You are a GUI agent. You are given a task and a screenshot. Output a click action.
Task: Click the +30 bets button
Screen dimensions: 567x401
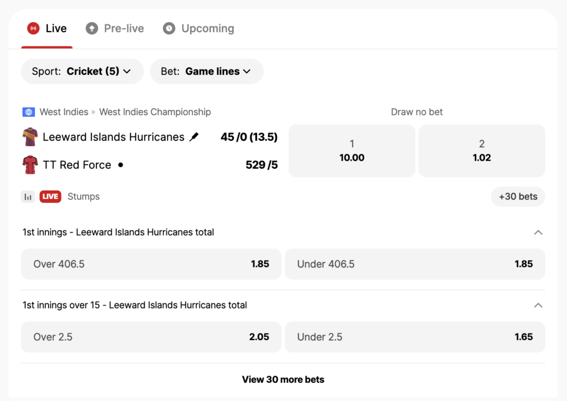pos(518,197)
